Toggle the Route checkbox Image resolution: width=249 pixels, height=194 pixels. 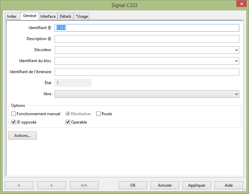pyautogui.click(x=98, y=114)
